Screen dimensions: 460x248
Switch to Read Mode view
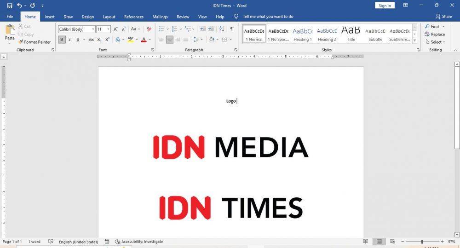(x=366, y=242)
